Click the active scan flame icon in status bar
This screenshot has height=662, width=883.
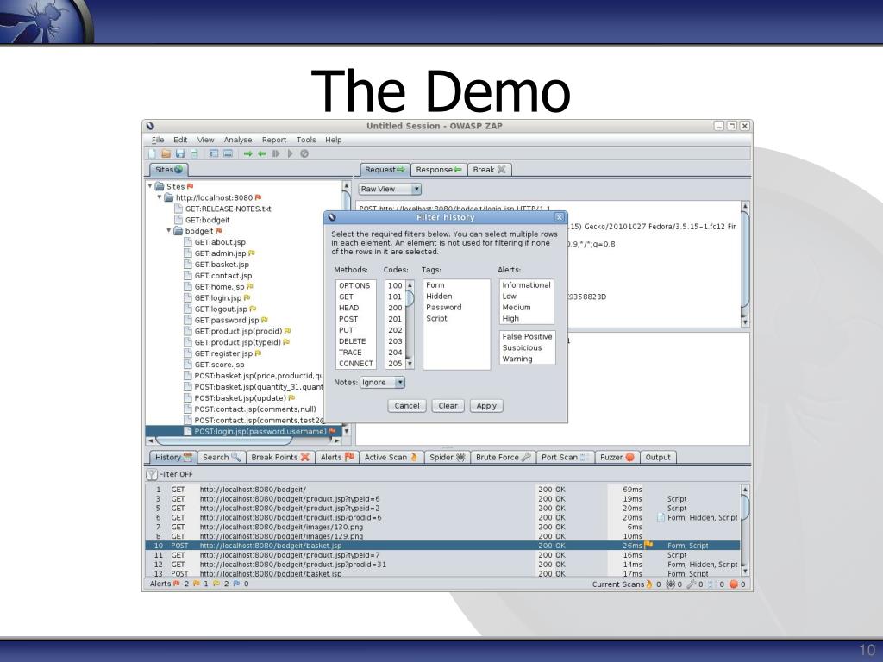649,584
